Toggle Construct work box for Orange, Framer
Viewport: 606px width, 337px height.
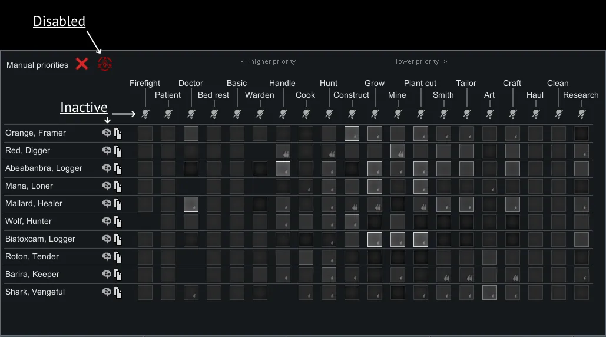[x=352, y=134]
